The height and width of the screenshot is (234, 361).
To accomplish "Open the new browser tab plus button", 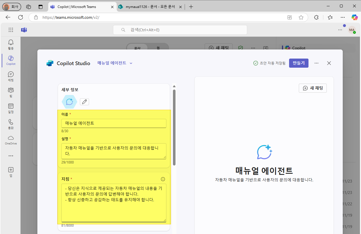I will 191,7.
